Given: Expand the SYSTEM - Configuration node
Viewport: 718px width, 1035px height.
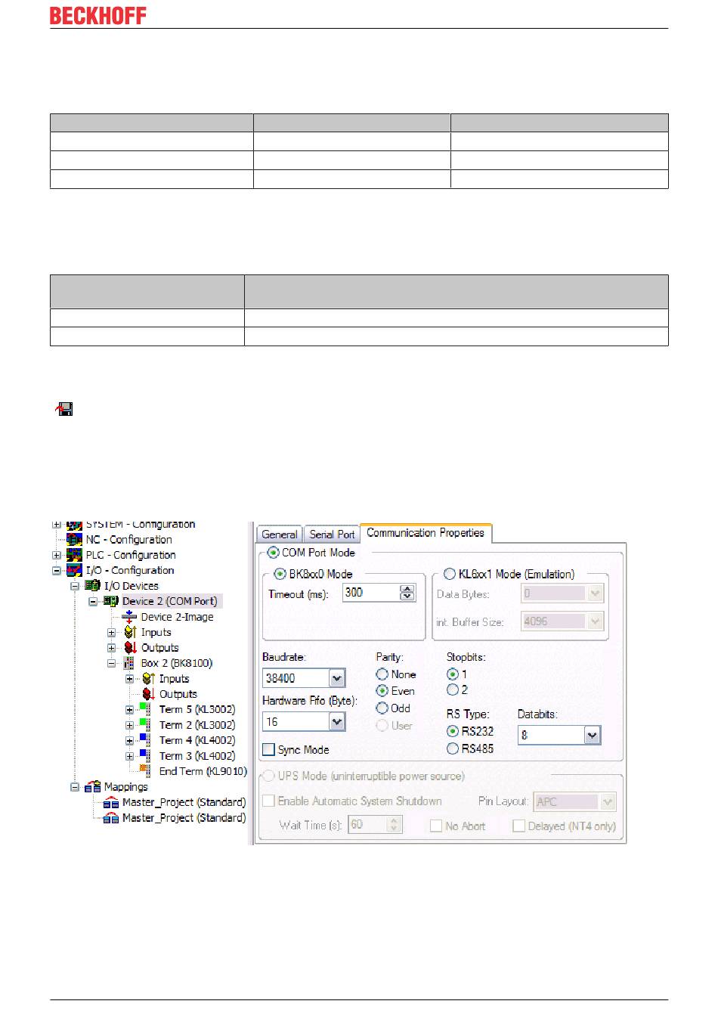Looking at the screenshot, I should pos(57,524).
